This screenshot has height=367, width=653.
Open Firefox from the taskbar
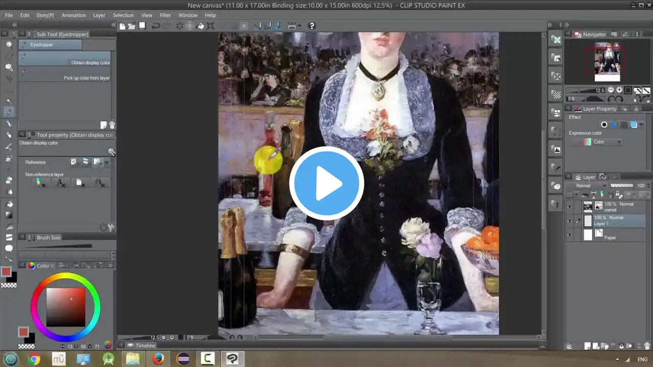158,359
